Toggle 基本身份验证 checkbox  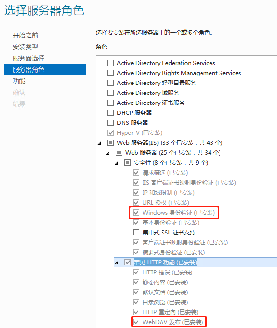click(136, 222)
